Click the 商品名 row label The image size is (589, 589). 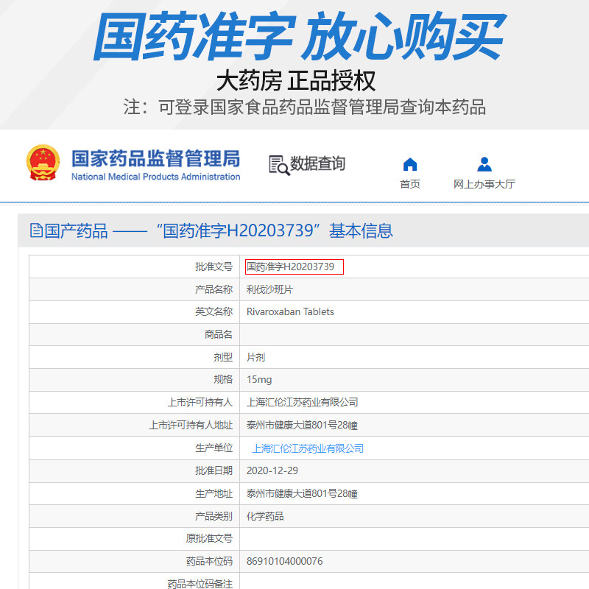tap(218, 334)
